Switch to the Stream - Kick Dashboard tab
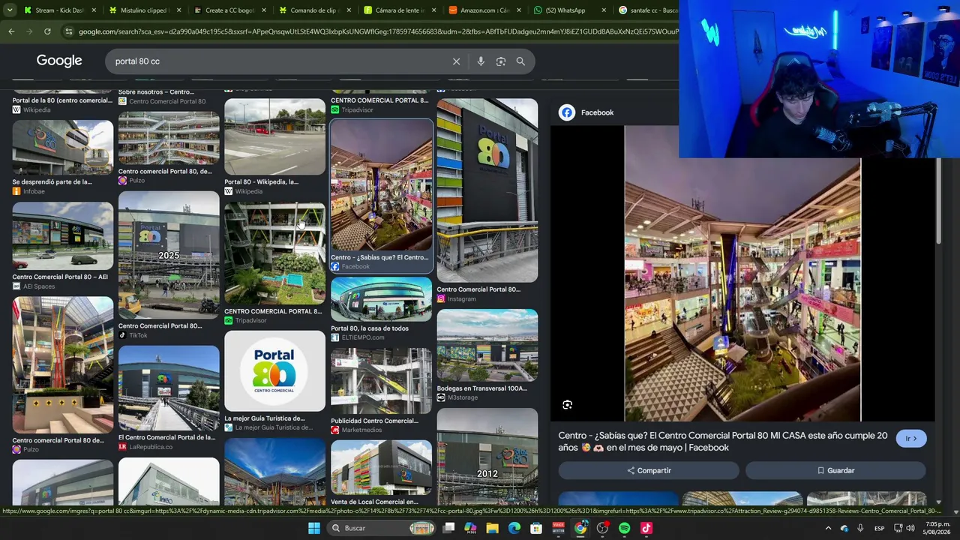Viewport: 960px width, 540px height. pyautogui.click(x=60, y=10)
